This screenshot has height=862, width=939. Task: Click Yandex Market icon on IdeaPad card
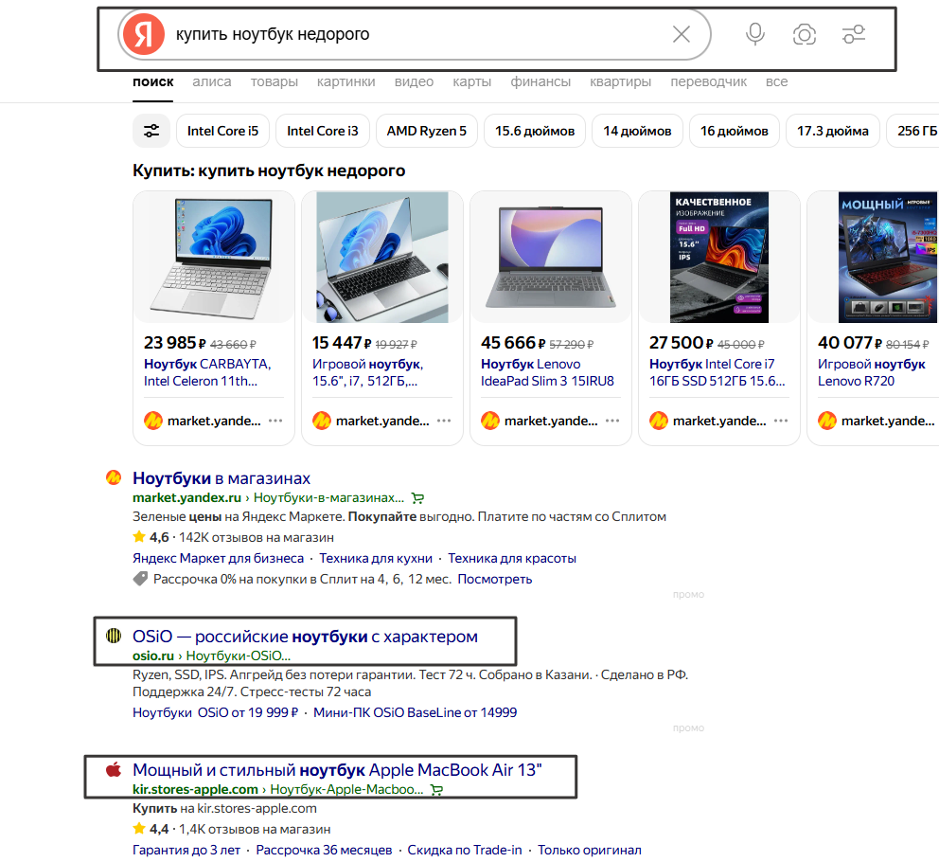coord(490,421)
